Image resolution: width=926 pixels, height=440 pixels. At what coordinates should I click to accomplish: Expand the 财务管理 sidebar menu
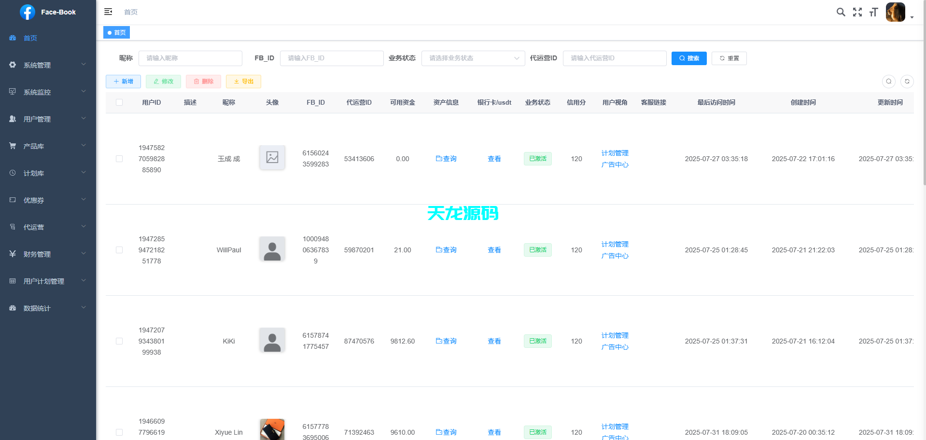point(36,254)
